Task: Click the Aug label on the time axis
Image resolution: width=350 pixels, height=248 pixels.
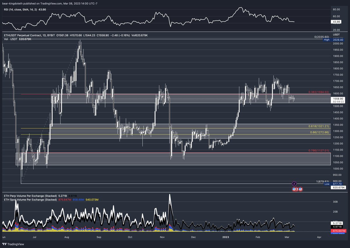Action: [67, 237]
